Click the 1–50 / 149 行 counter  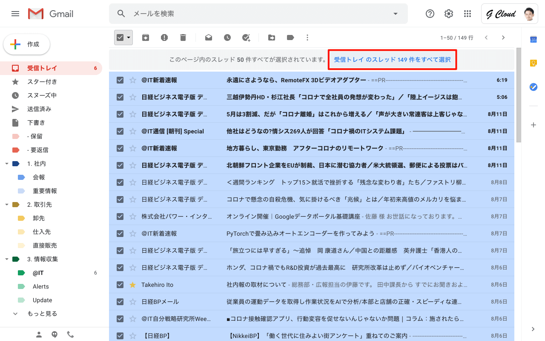(x=457, y=38)
